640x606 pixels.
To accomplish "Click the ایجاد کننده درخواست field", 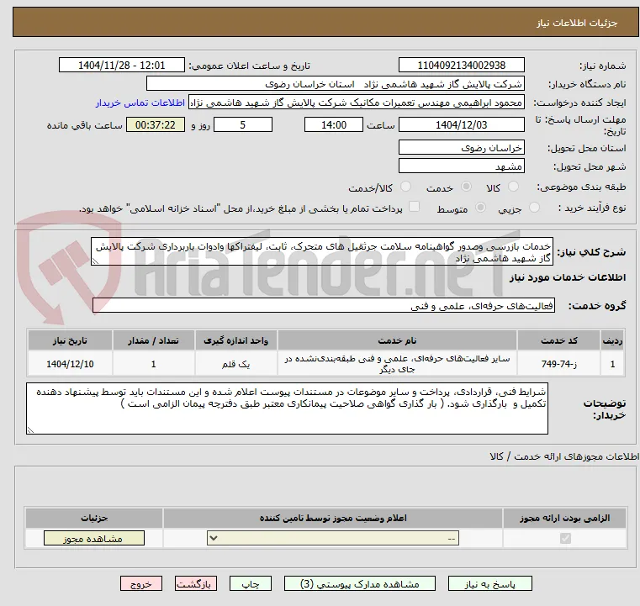I will [356, 103].
